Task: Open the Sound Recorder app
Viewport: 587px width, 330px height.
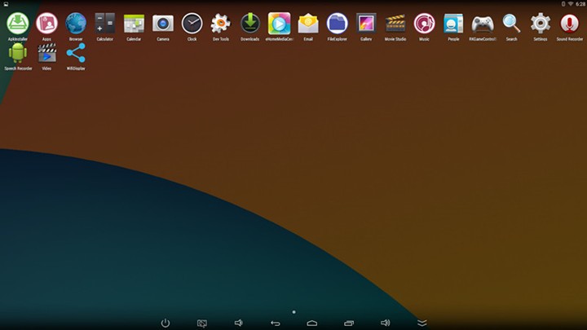Action: [x=570, y=24]
